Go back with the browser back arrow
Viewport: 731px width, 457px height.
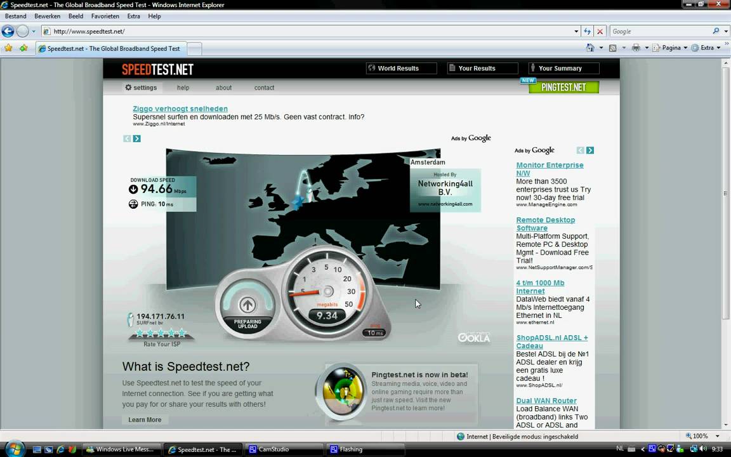(8, 31)
